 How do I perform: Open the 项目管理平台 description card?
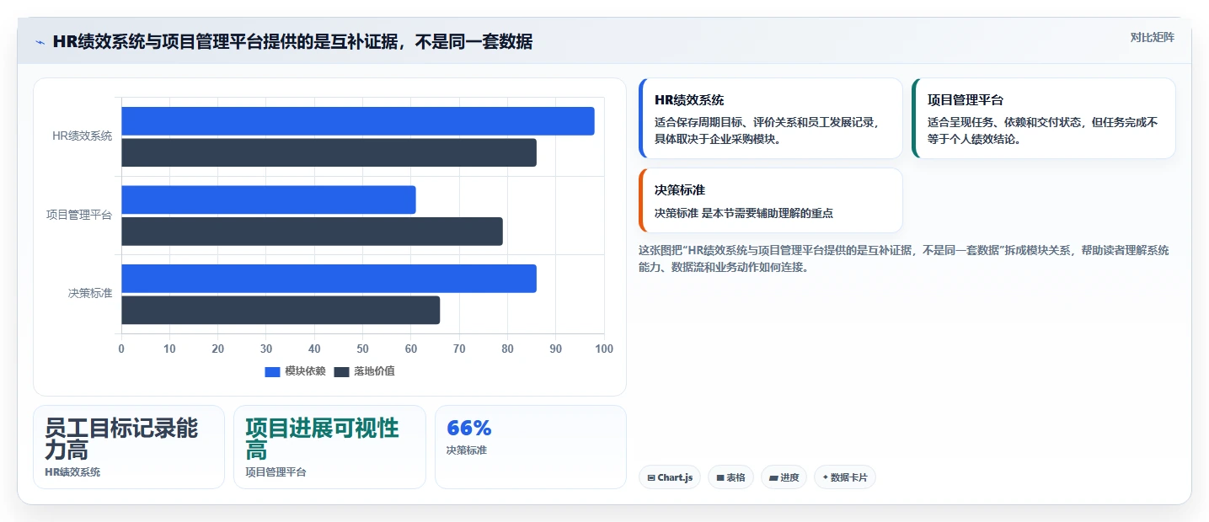[1043, 119]
